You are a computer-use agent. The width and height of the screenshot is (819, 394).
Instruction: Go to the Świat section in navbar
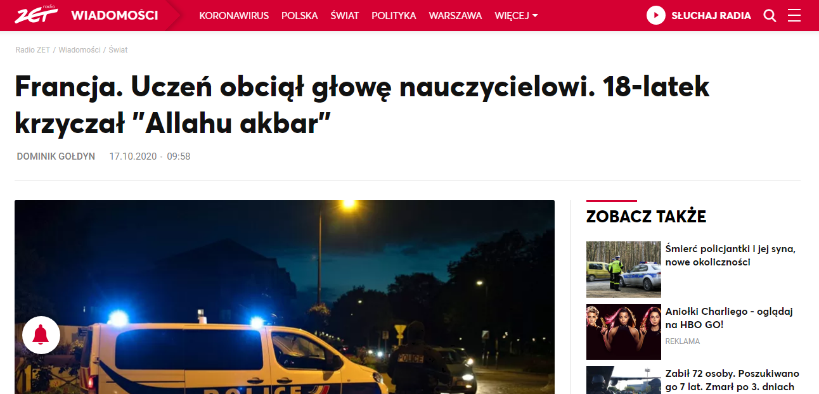click(345, 16)
